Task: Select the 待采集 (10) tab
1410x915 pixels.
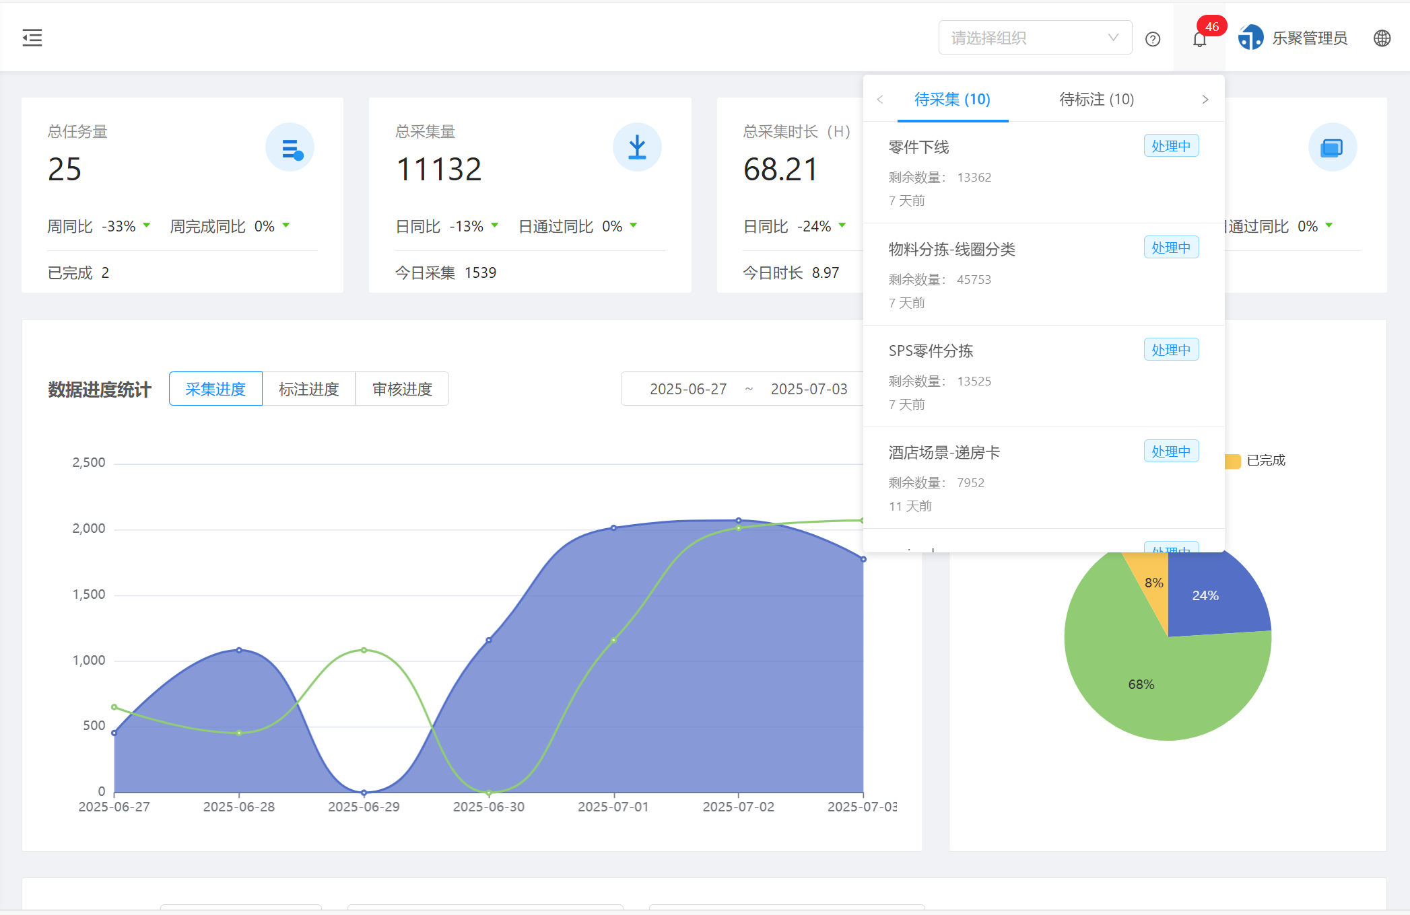Action: click(952, 100)
